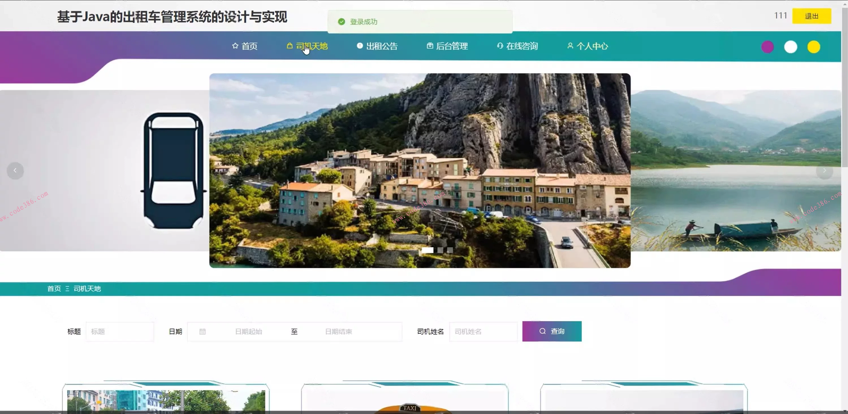Image resolution: width=848 pixels, height=414 pixels.
Task: Click the info icon beside 出租公告
Action: [x=359, y=46]
